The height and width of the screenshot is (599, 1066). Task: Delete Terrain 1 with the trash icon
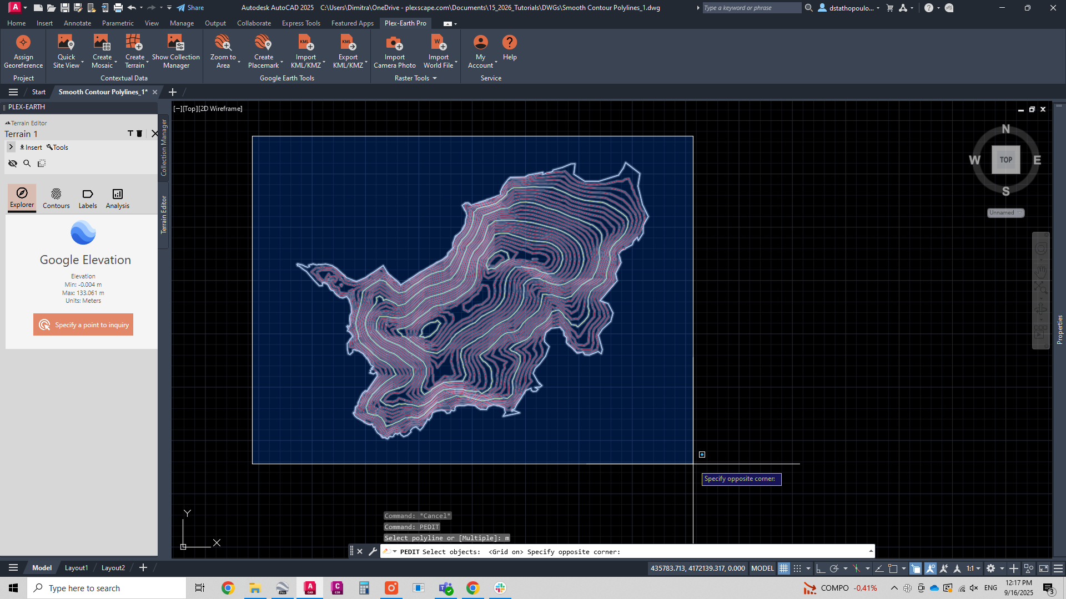coord(139,134)
